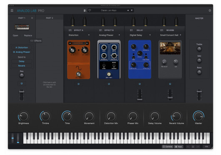The height and width of the screenshot is (155, 221).
Task: Click the Feedback knob on Digital Delay
Action: [x=146, y=46]
